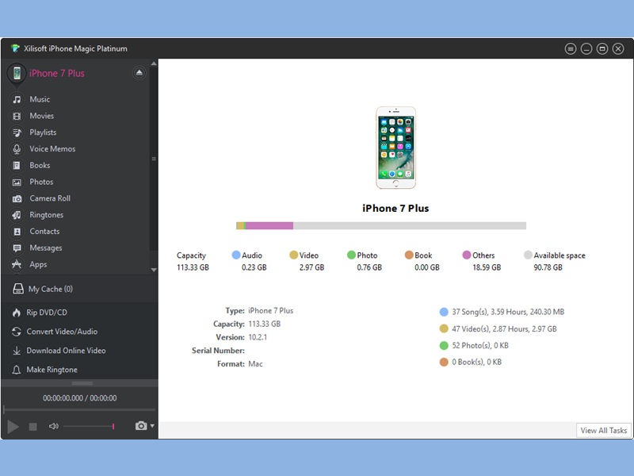The width and height of the screenshot is (634, 476).
Task: Select Contacts in the sidebar
Action: [44, 232]
